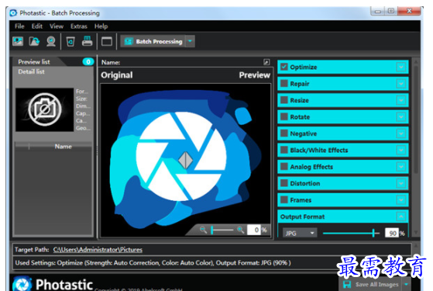
Task: Click the Photastic title bar app icon
Action: pos(13,12)
